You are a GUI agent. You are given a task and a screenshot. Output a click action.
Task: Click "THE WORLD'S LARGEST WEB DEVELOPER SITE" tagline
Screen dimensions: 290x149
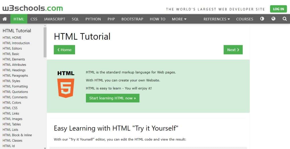[x=216, y=9]
